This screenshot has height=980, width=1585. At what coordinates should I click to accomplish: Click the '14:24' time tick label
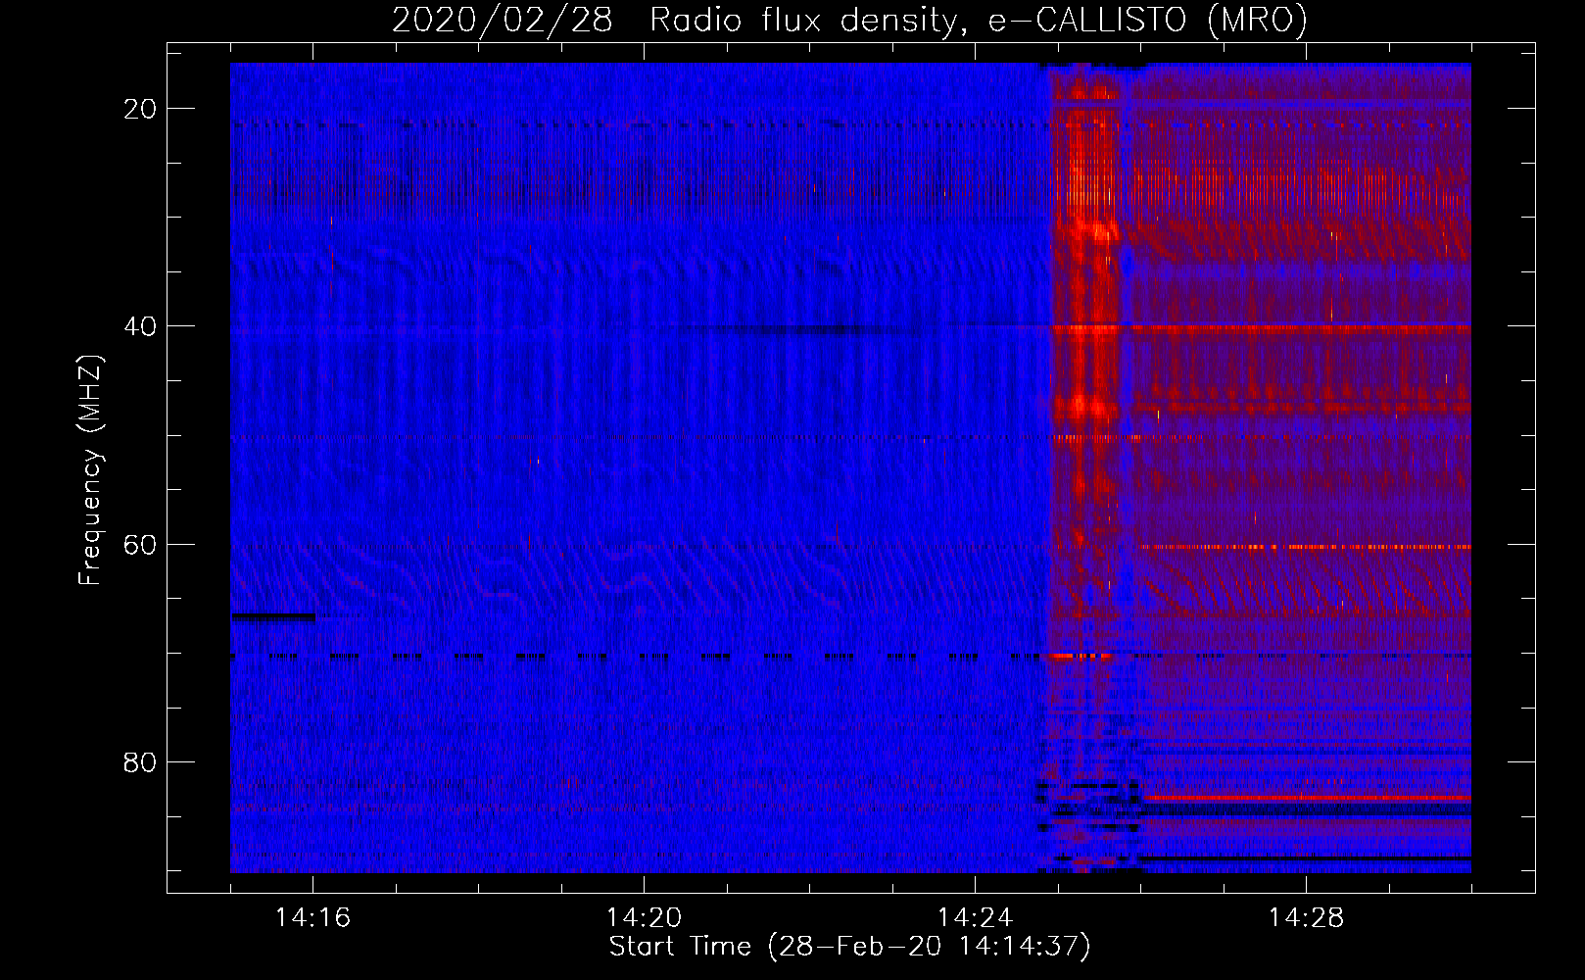tap(975, 918)
